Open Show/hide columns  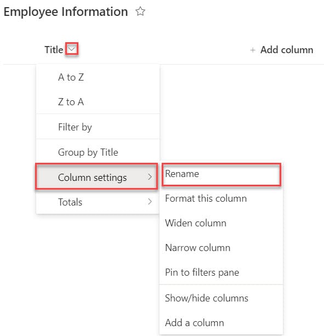221,298
